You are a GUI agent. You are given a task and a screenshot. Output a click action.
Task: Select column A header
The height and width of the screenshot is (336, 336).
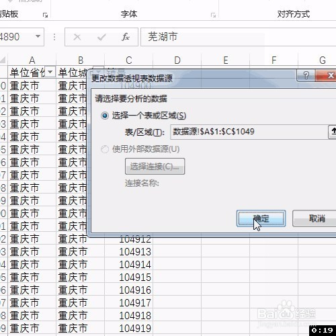pos(32,60)
